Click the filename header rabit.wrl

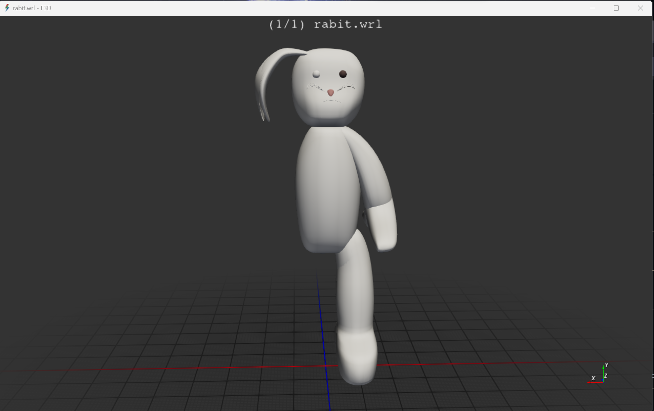(x=348, y=24)
